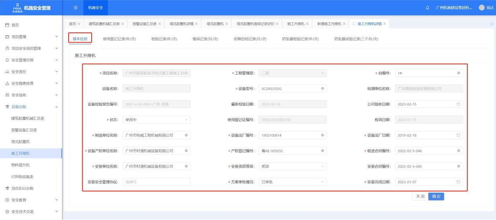Click the user avatar icon
The width and height of the screenshot is (496, 220).
(482, 8)
